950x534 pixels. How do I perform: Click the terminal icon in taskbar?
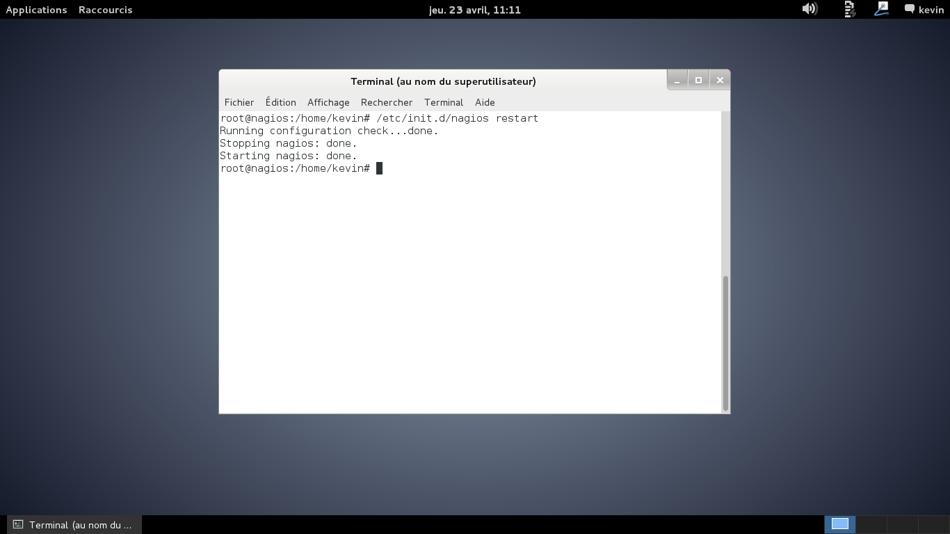coord(19,525)
